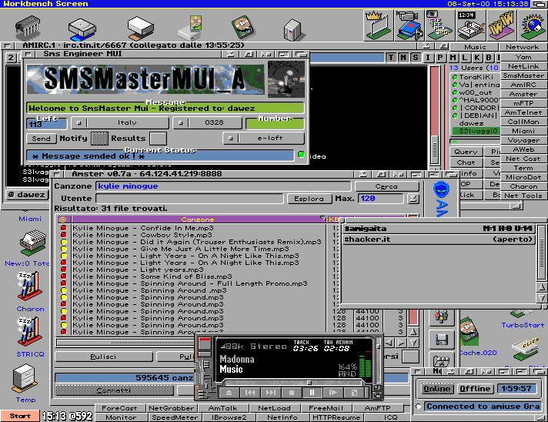Screen dimensions: 548x422
Task: Cycle the Italy country selector
Action: (x=120, y=122)
